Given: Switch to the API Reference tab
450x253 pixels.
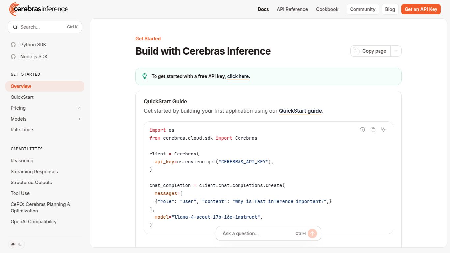Looking at the screenshot, I should coord(292,9).
